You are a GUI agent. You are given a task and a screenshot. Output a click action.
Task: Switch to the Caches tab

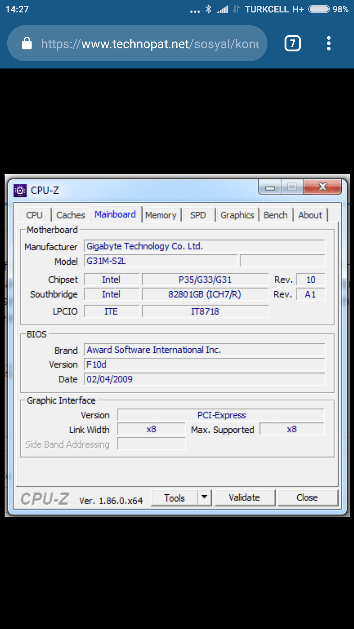click(70, 215)
